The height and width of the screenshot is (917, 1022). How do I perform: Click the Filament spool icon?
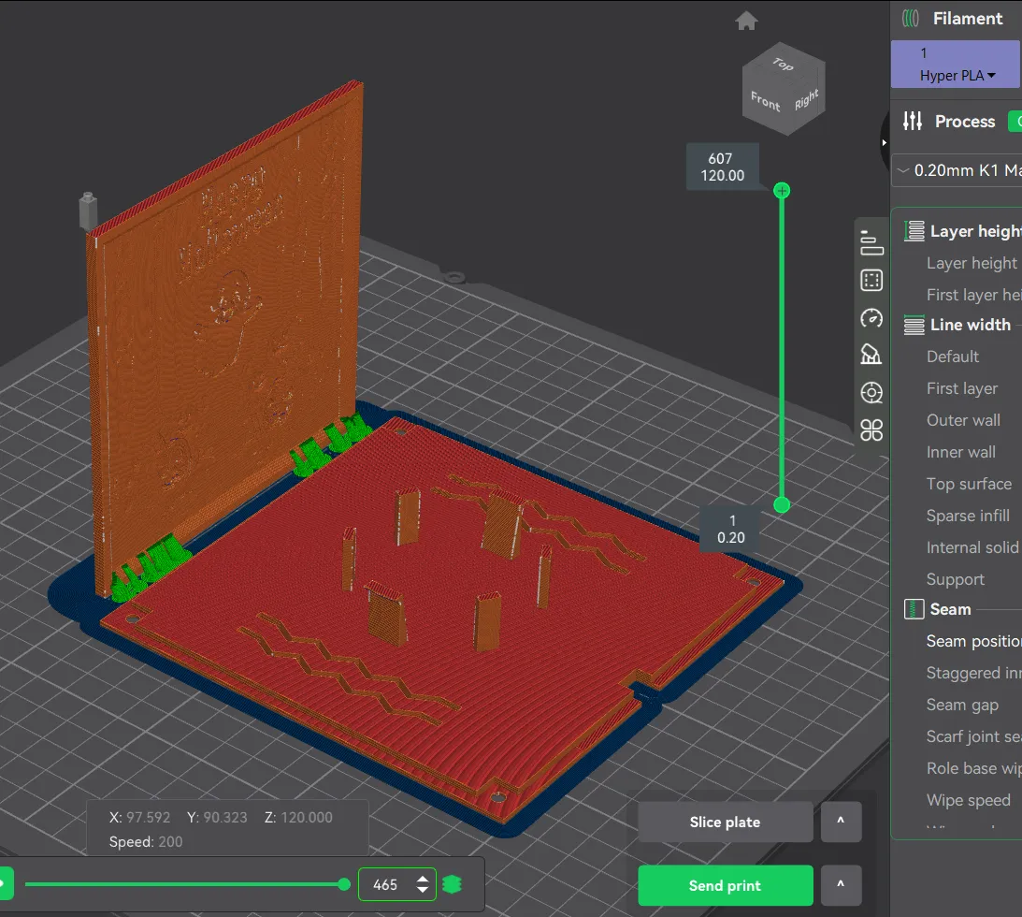911,19
